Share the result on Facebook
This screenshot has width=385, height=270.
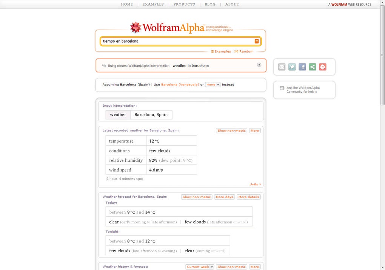tap(302, 67)
